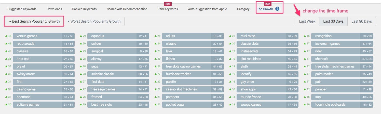Image resolution: width=382 pixels, height=114 pixels.
Task: Click the NEW badge above Paid Keywords
Action: 168,4
